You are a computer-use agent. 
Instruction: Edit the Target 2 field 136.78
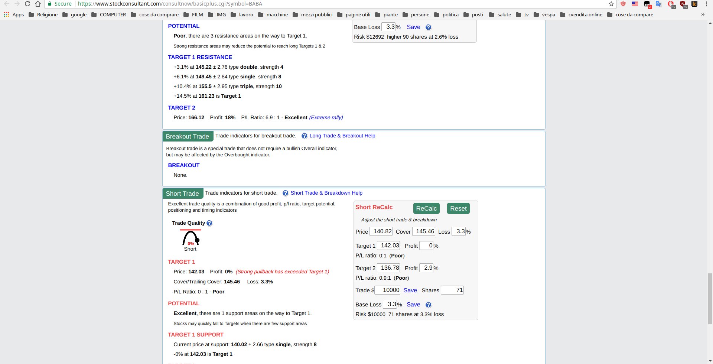(x=388, y=268)
